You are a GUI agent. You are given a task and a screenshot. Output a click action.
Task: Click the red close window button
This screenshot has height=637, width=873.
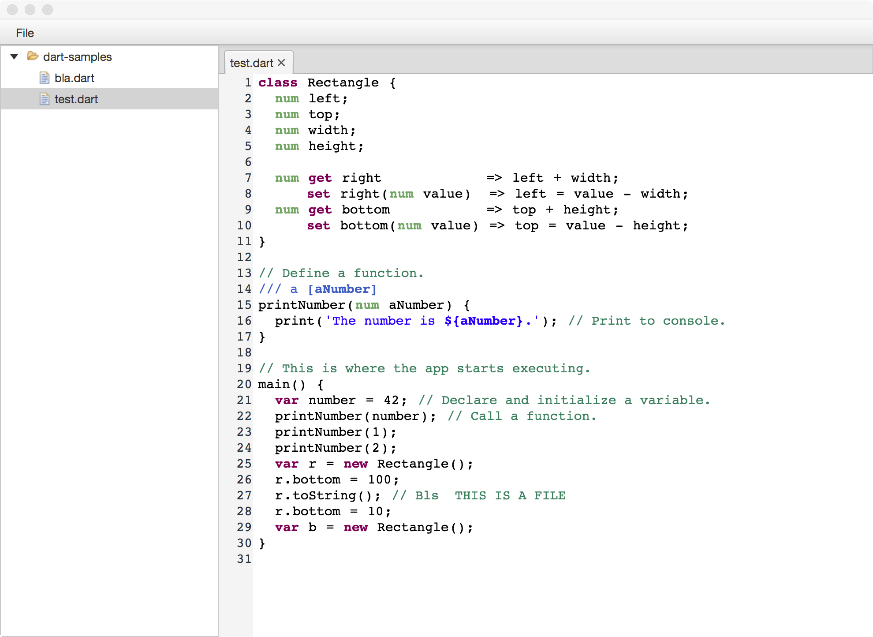point(12,9)
